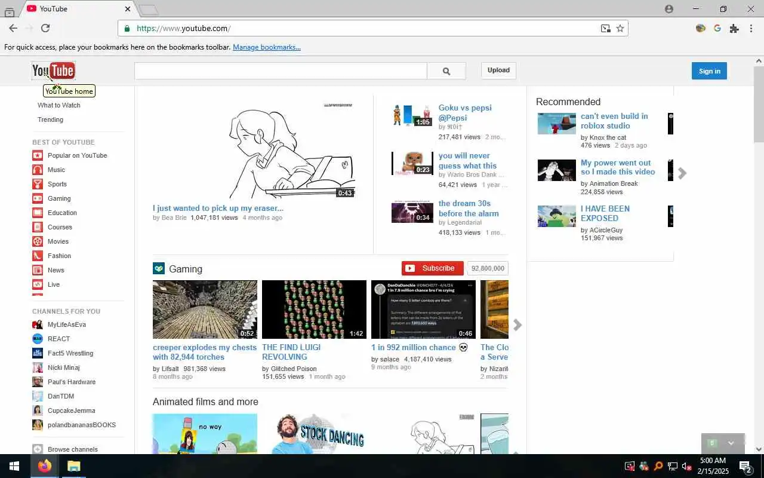Click the YouTube search input field
This screenshot has height=478, width=764.
pyautogui.click(x=281, y=71)
